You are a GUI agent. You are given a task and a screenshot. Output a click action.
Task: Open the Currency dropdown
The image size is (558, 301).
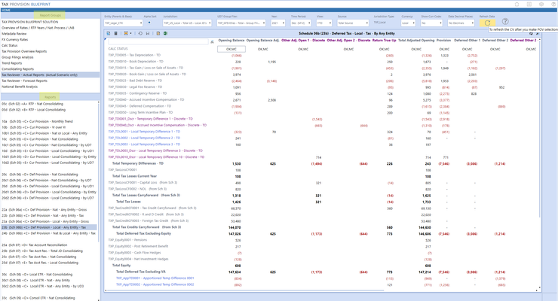(x=408, y=23)
